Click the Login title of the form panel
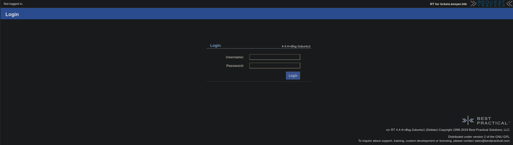513x145 pixels. tap(215, 45)
